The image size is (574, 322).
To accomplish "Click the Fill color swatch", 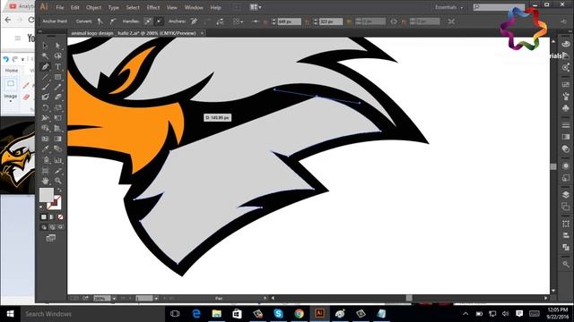I will pyautogui.click(x=46, y=195).
